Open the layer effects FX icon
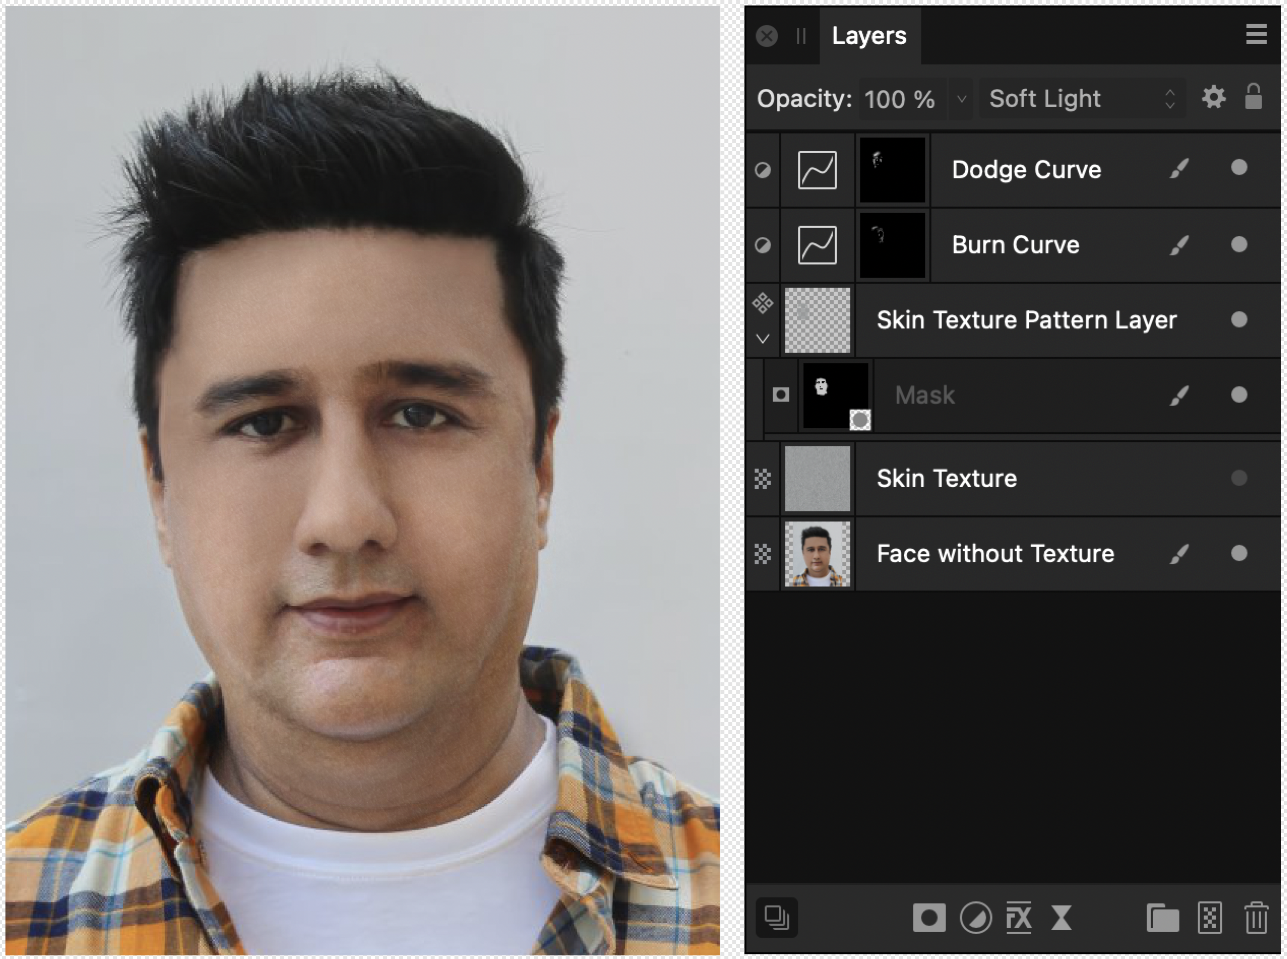The height and width of the screenshot is (959, 1287). coord(1019,918)
